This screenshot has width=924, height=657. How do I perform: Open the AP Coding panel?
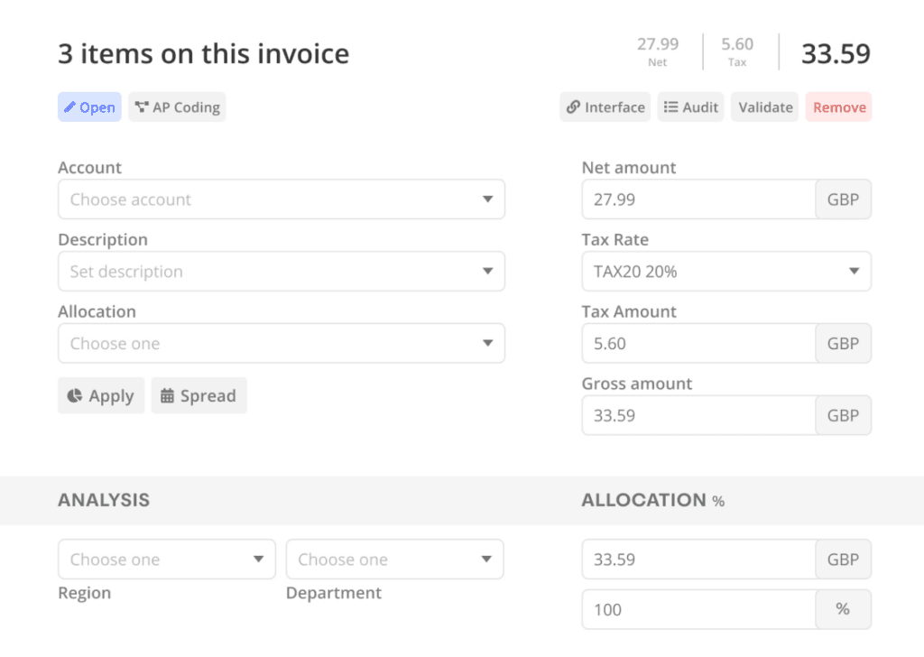click(177, 107)
